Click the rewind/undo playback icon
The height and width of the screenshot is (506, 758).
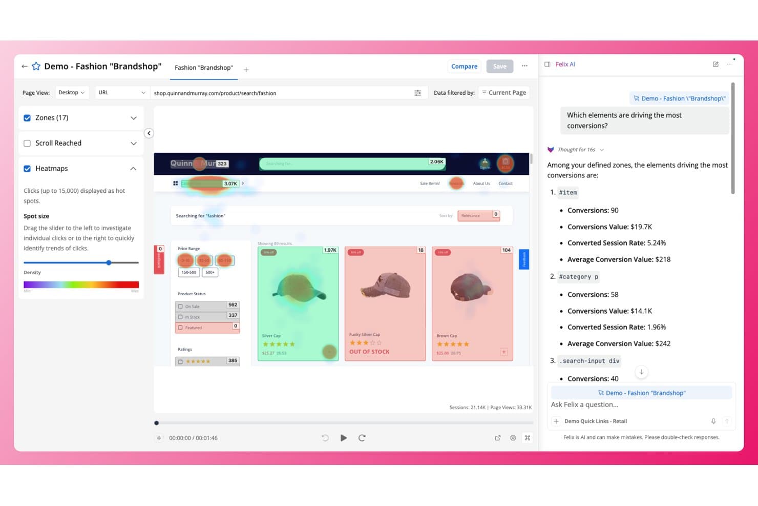(325, 438)
